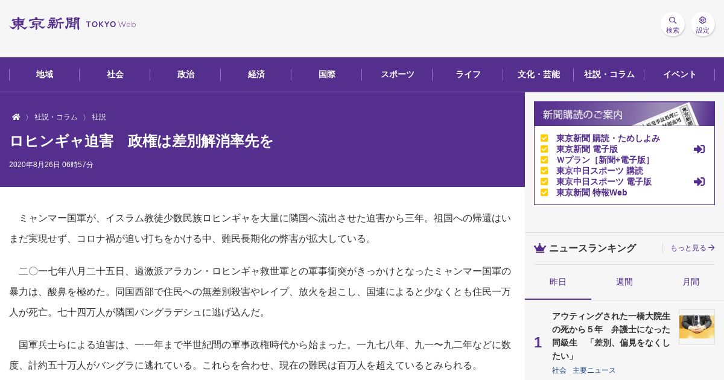Switch to the 週間 ranking tab
This screenshot has width=724, height=380.
click(x=624, y=282)
